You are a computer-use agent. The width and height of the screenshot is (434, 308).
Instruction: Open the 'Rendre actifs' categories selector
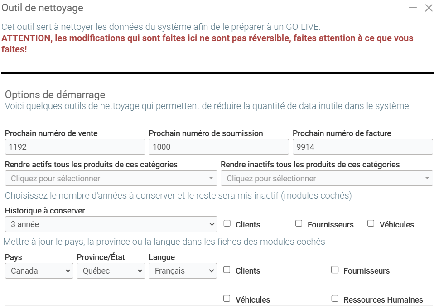coord(111,178)
